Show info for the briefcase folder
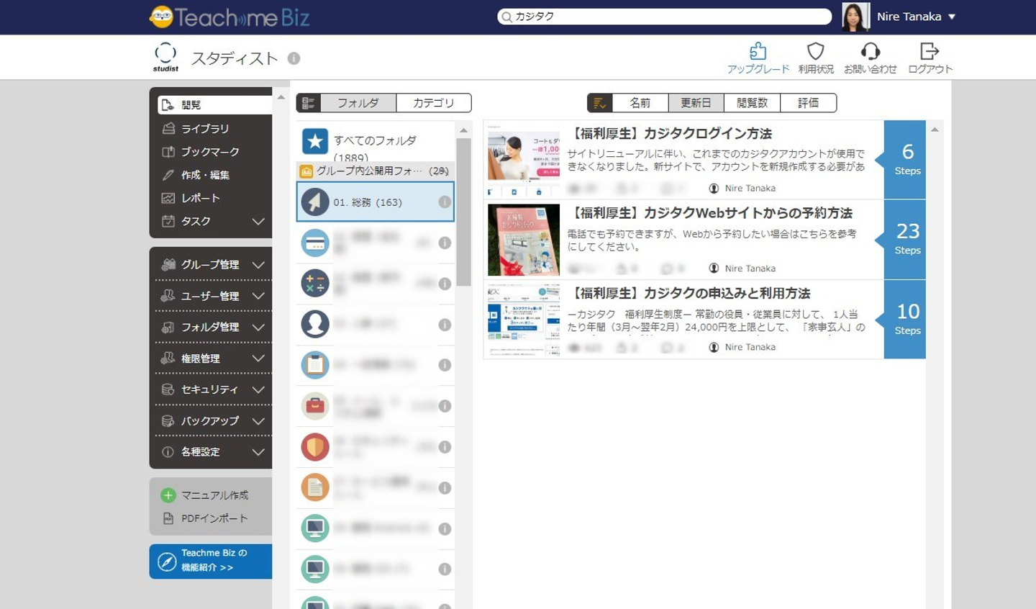 tap(445, 406)
